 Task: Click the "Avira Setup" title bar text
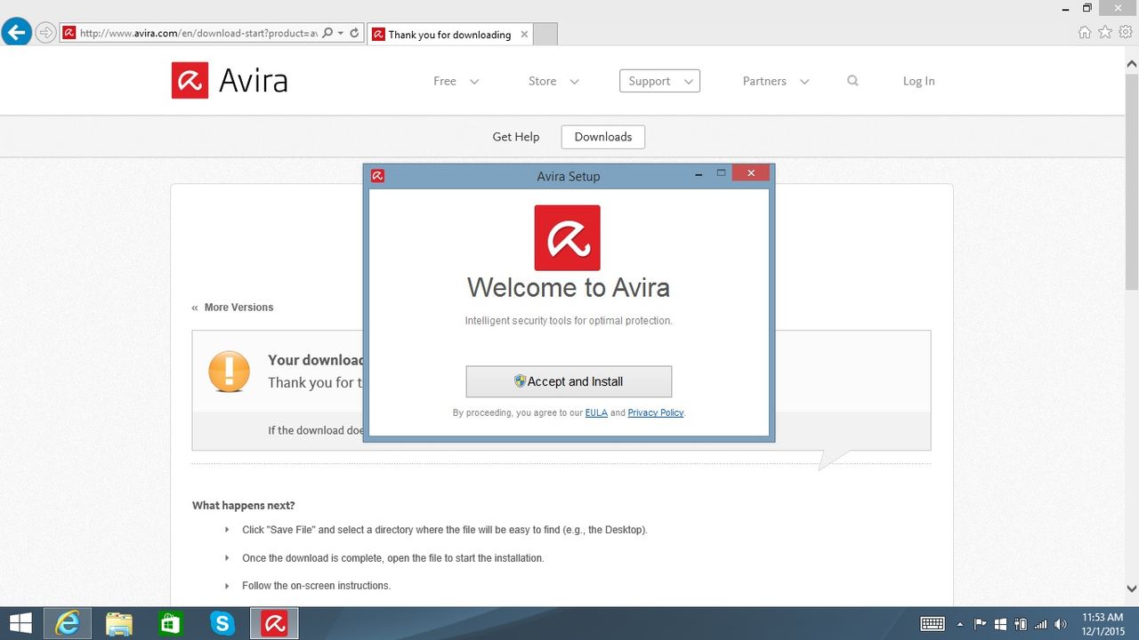click(x=569, y=176)
